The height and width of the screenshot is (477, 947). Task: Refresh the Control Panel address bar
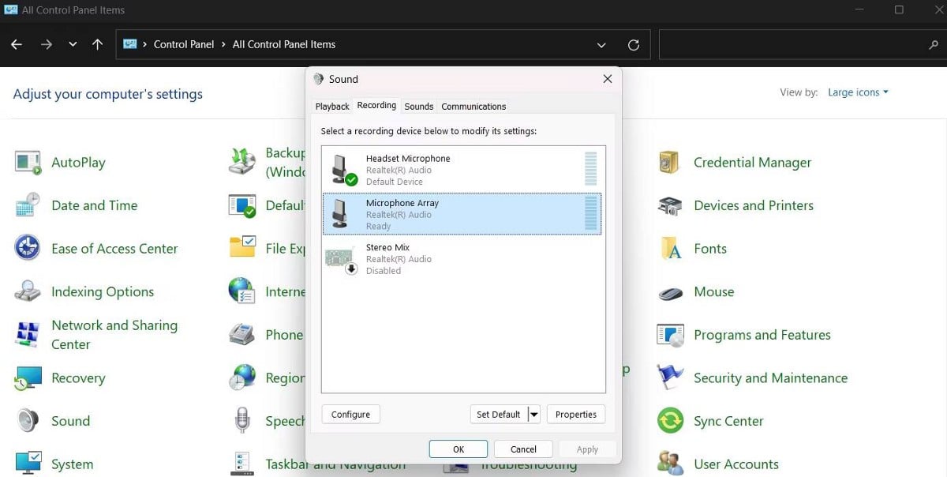(x=633, y=45)
